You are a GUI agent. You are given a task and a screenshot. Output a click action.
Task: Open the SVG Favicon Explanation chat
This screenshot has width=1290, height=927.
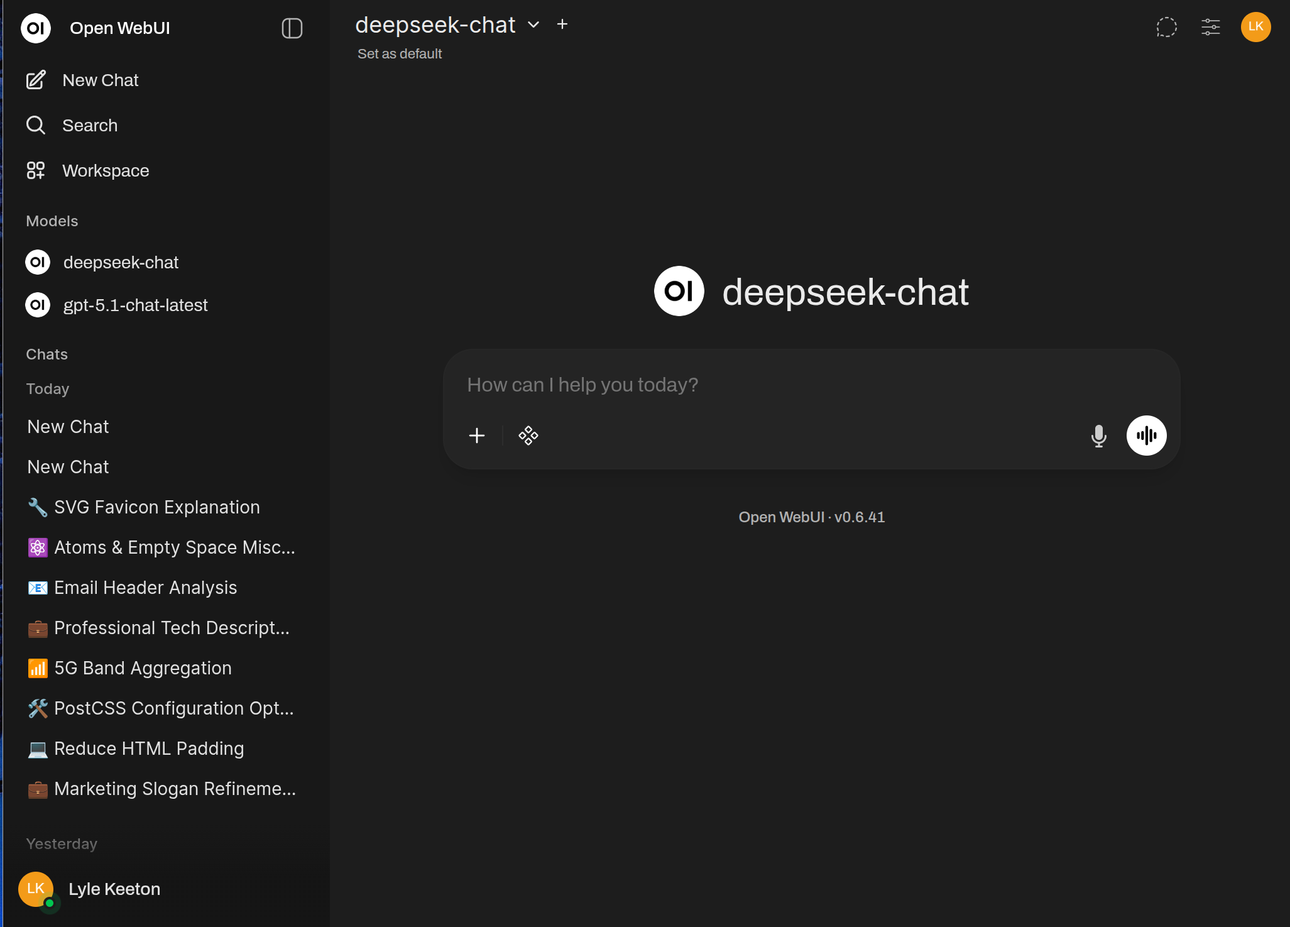pyautogui.click(x=156, y=507)
